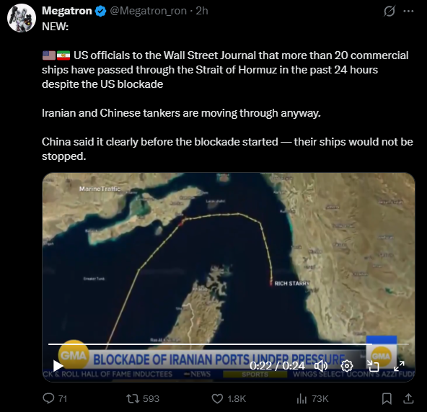
Task: Open Megatron's profile avatar
Action: 22,18
